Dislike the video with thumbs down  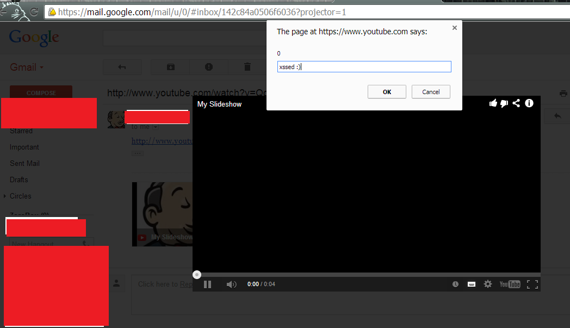pos(504,104)
